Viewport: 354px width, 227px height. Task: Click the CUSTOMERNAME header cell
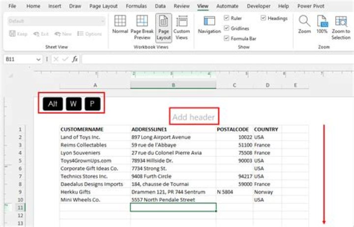[x=95, y=129]
